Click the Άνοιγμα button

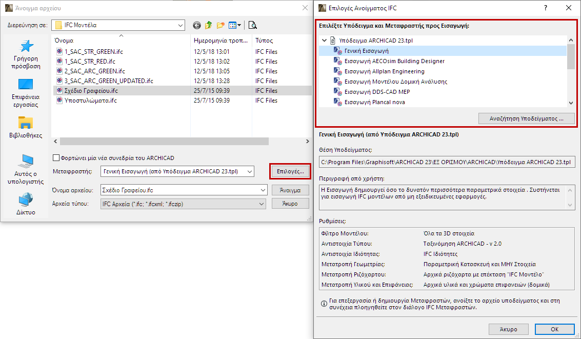click(x=290, y=190)
